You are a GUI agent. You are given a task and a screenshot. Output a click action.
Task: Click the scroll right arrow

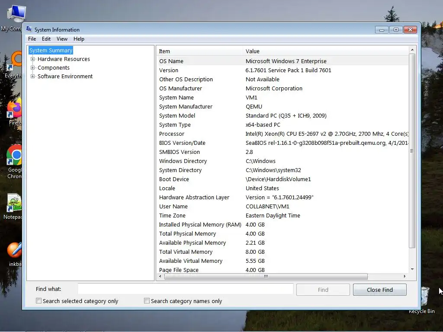click(x=404, y=276)
